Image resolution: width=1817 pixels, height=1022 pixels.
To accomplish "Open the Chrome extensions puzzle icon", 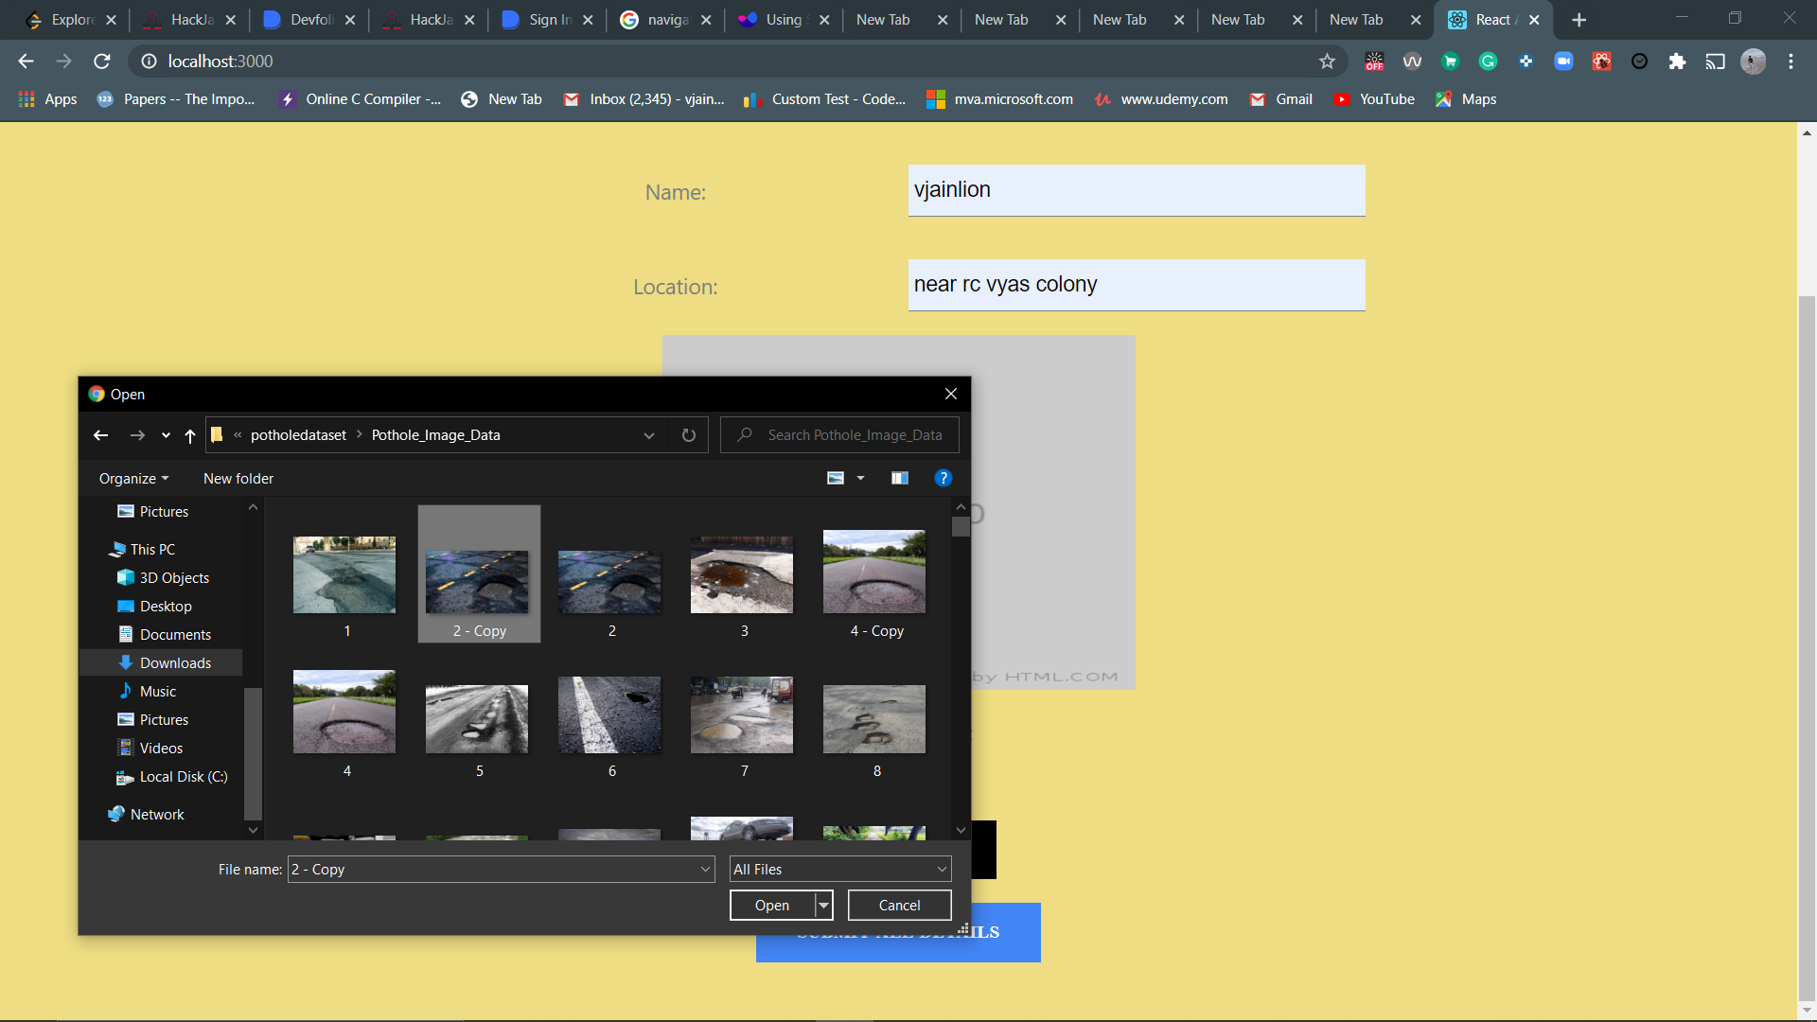I will 1677,62.
